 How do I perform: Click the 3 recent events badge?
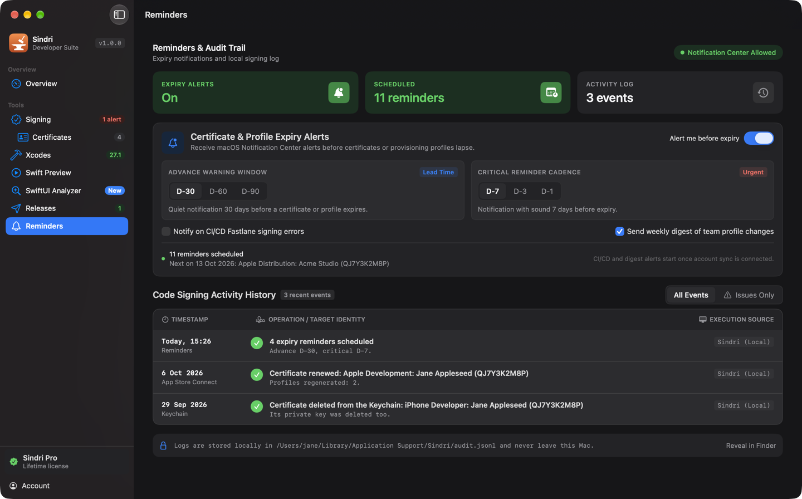pyautogui.click(x=307, y=295)
